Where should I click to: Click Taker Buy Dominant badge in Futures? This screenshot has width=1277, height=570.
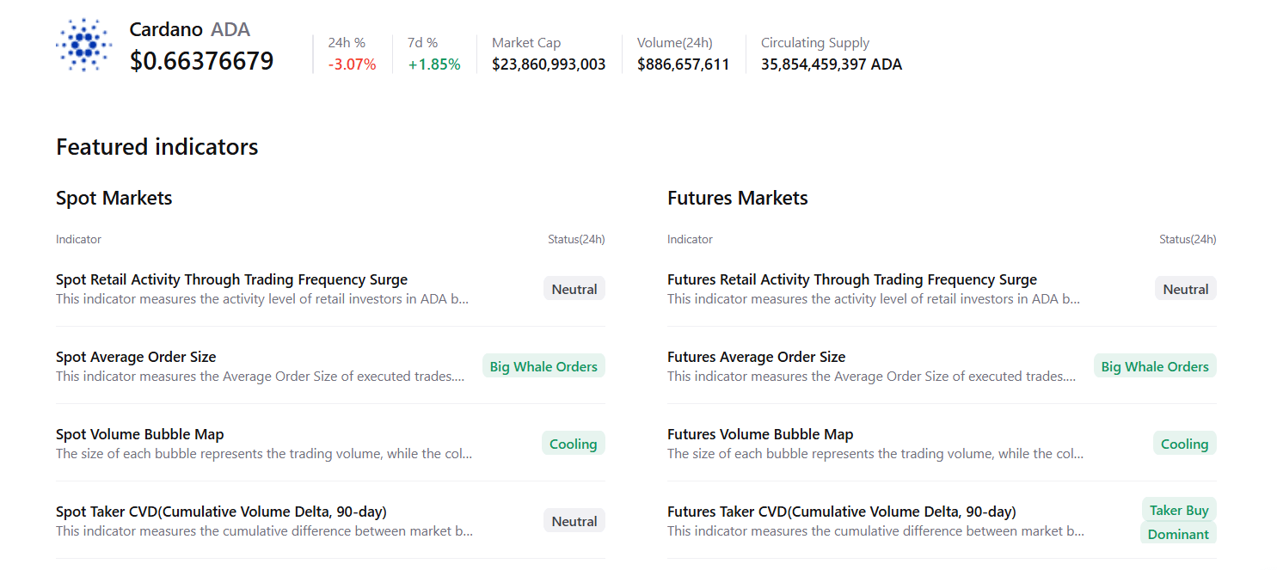tap(1178, 522)
